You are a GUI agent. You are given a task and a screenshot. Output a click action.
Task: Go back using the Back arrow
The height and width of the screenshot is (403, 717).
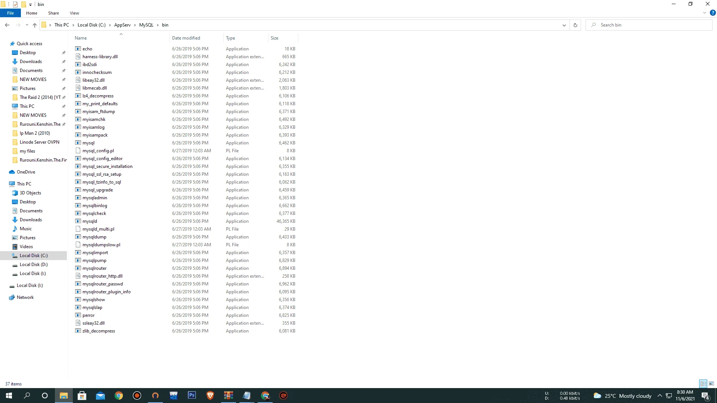point(7,25)
